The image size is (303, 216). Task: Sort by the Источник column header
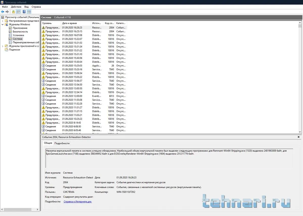click(x=98, y=23)
